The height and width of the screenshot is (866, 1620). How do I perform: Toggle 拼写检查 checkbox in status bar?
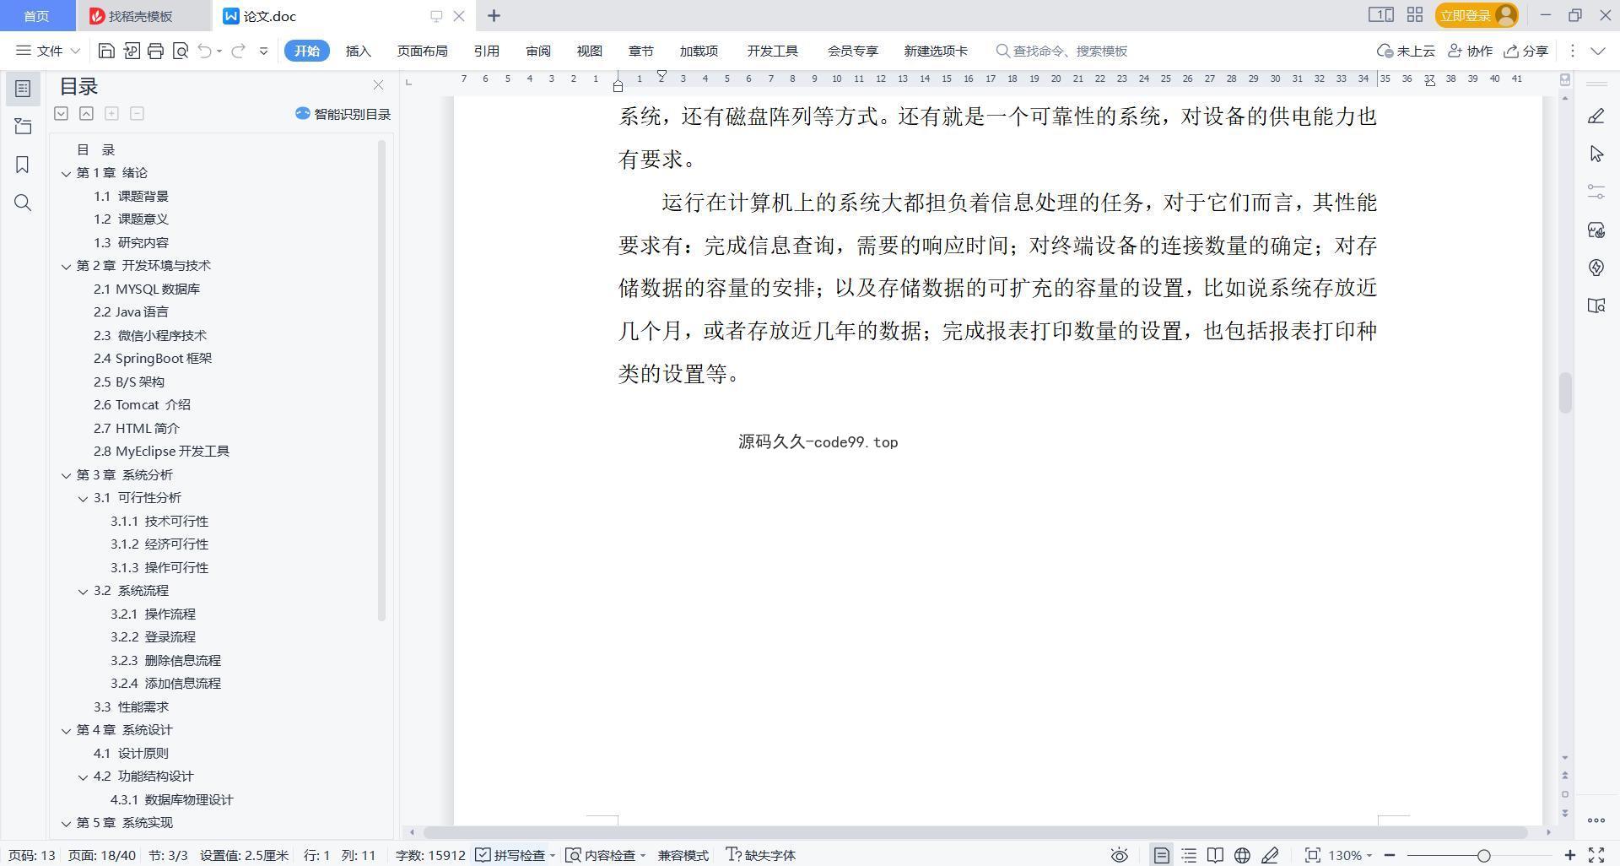510,855
